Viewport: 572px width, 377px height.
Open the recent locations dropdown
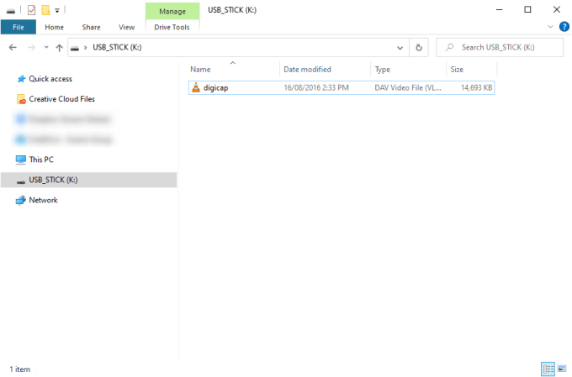[45, 47]
